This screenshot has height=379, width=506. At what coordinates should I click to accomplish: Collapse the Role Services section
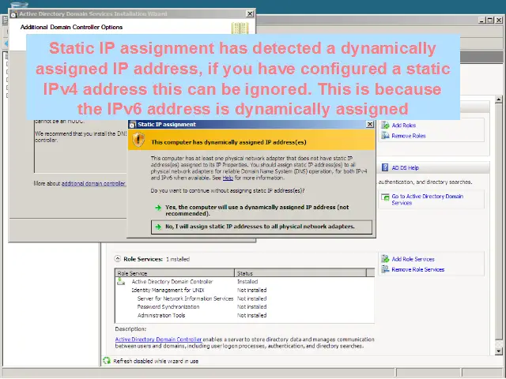pos(117,259)
